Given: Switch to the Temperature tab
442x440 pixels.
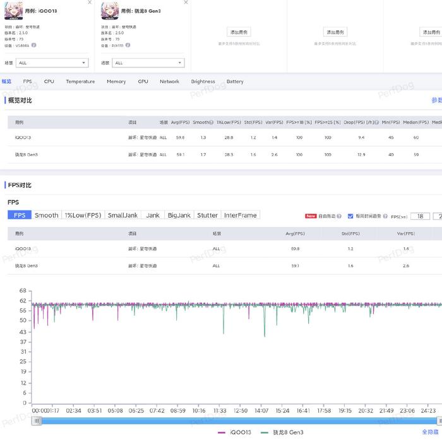Looking at the screenshot, I should click(x=80, y=81).
